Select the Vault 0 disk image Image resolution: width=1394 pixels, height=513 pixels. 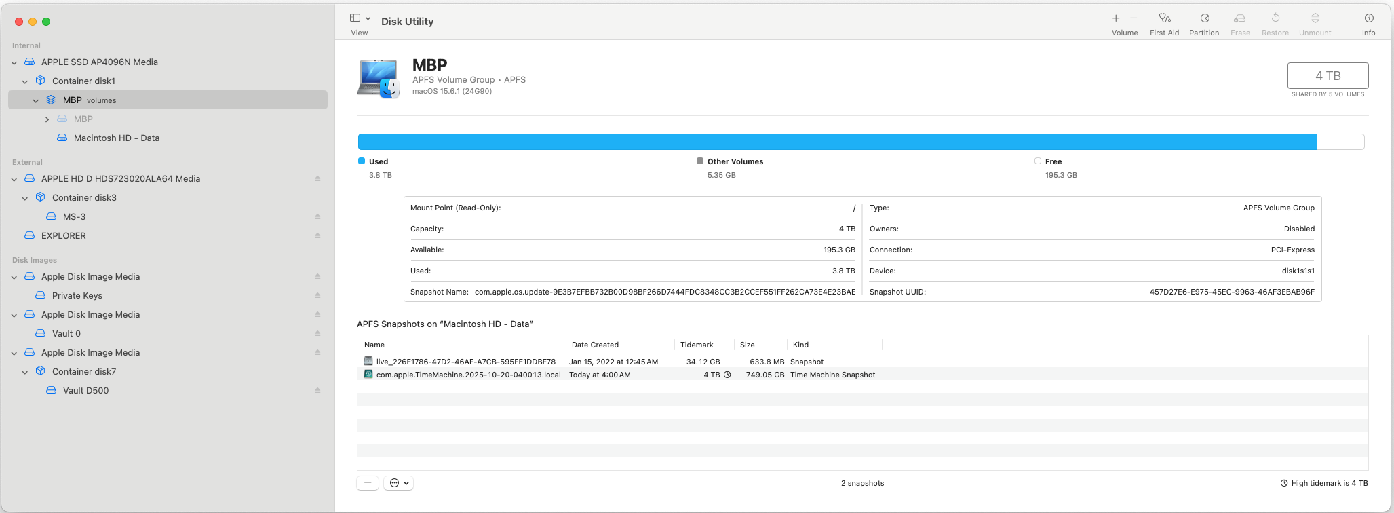pos(66,333)
